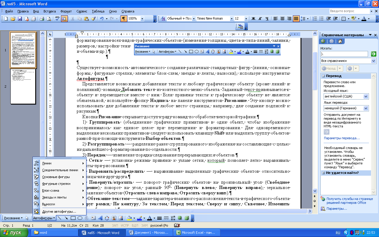Choose Другие автофигуры... from the menu
Screen dimensions: 379x237
click(59, 212)
